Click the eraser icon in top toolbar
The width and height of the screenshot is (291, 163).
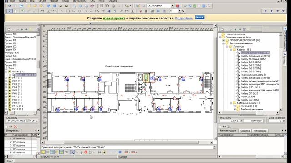[92, 6]
